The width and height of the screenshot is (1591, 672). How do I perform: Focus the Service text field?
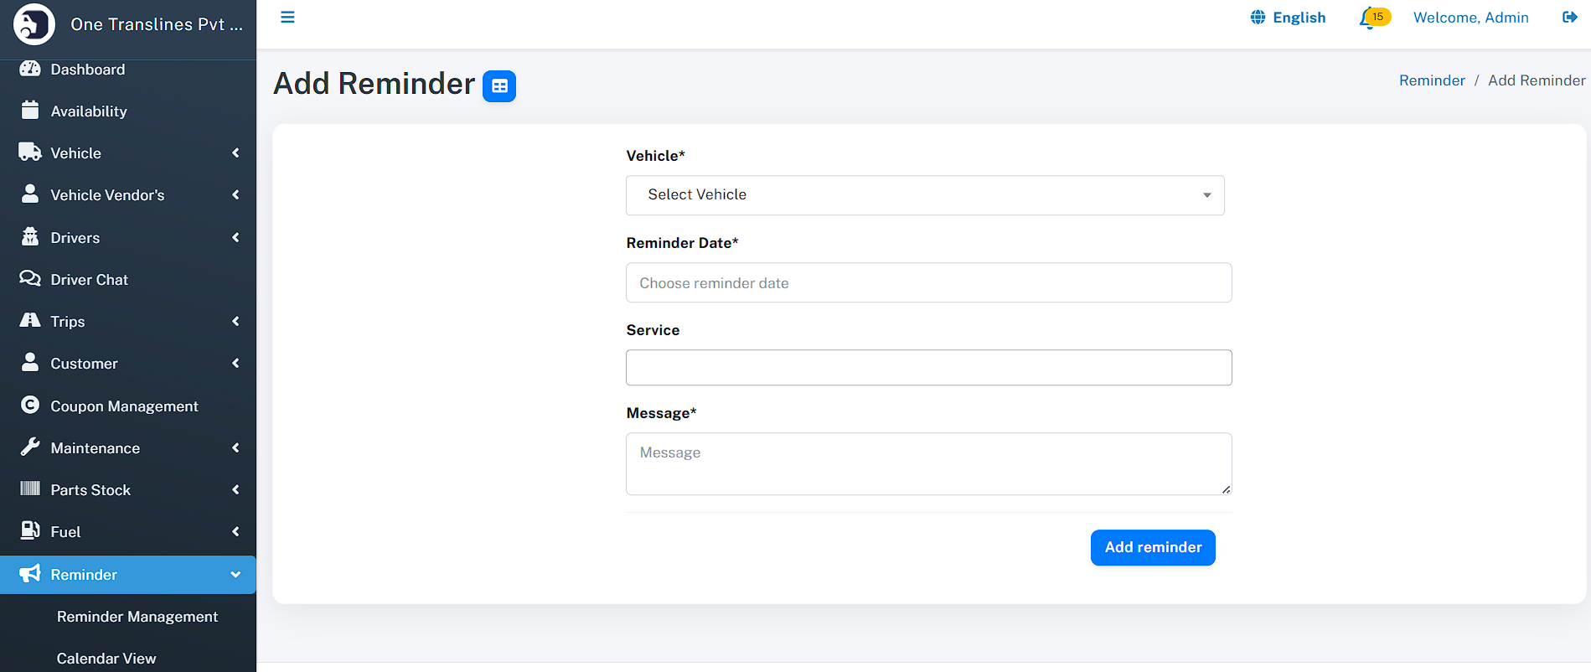click(928, 368)
